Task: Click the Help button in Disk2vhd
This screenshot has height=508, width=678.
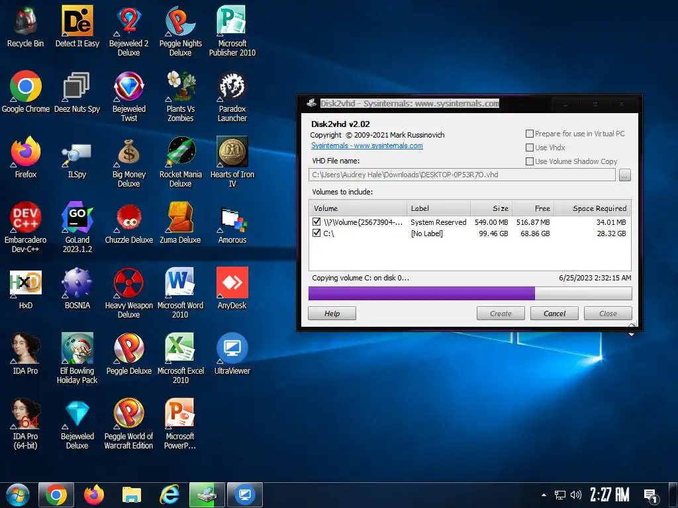Action: (332, 313)
